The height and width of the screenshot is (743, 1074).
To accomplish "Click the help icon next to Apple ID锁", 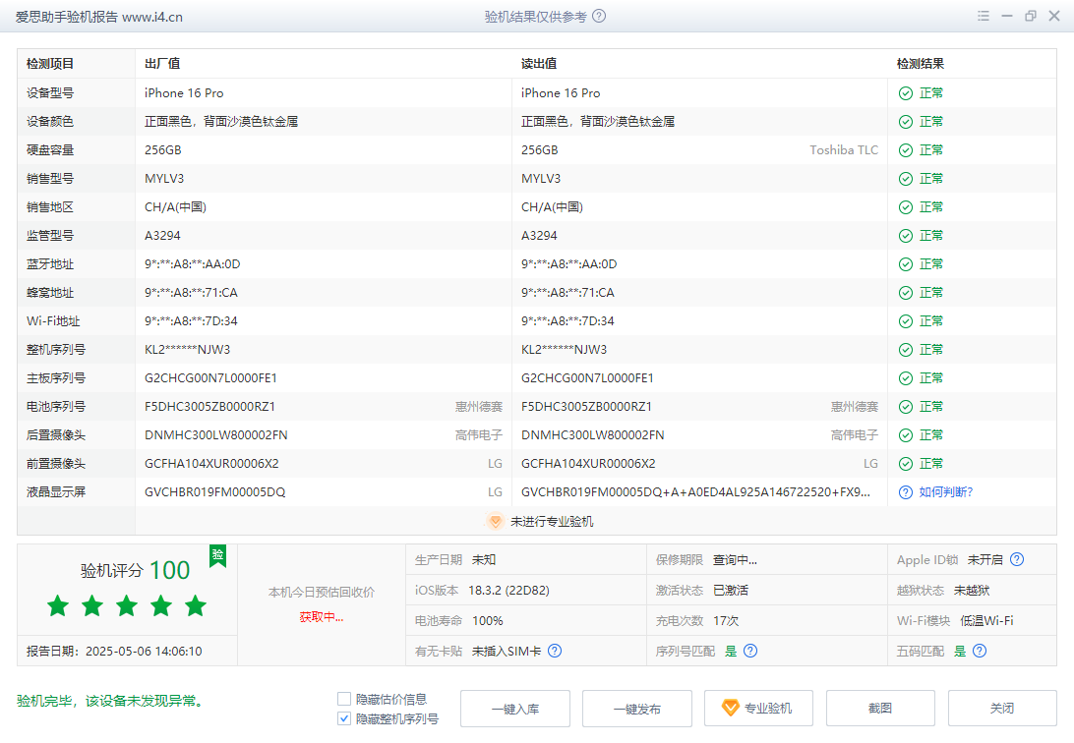I will [1017, 559].
